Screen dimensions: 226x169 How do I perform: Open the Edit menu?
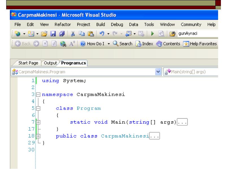[x=30, y=25]
